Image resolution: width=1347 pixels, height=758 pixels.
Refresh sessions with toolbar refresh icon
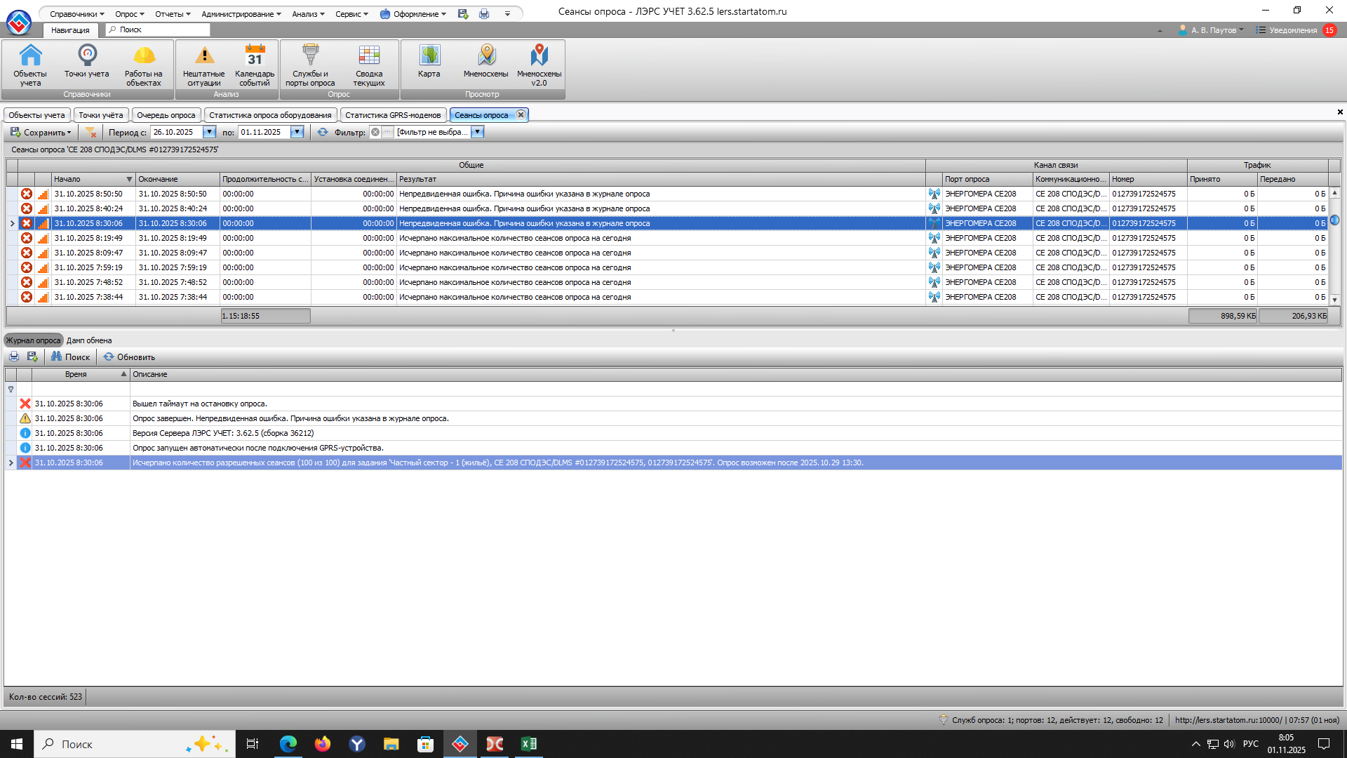(x=322, y=132)
